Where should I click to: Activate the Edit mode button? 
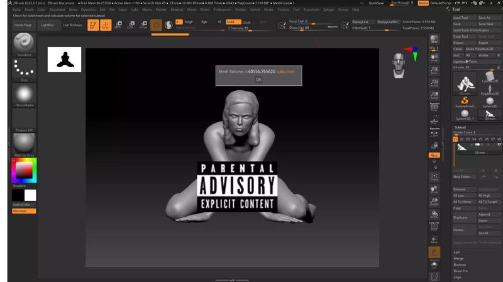[93, 25]
